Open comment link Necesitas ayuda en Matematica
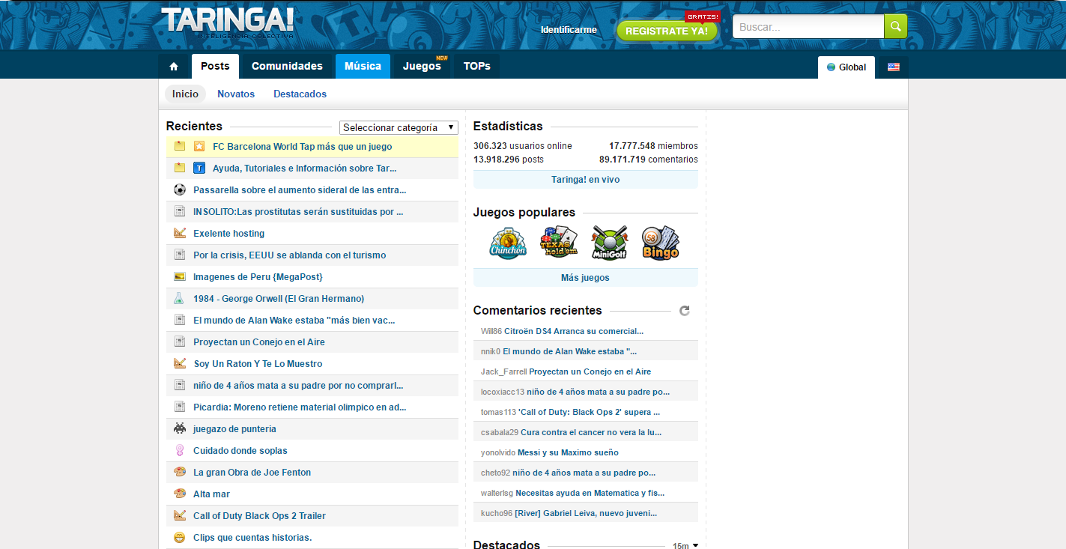 590,493
